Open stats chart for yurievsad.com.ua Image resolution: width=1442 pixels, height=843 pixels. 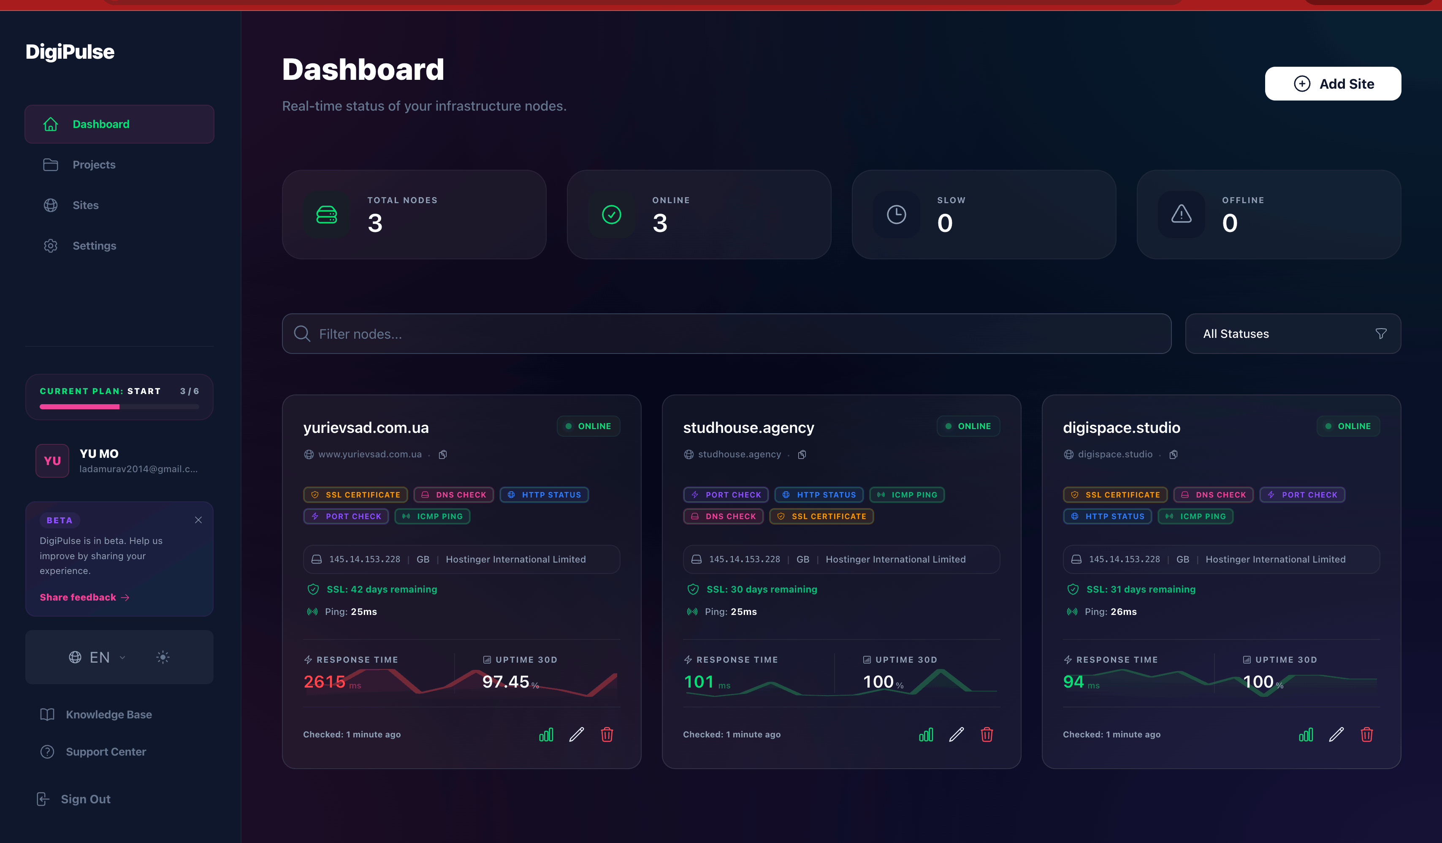pyautogui.click(x=546, y=734)
